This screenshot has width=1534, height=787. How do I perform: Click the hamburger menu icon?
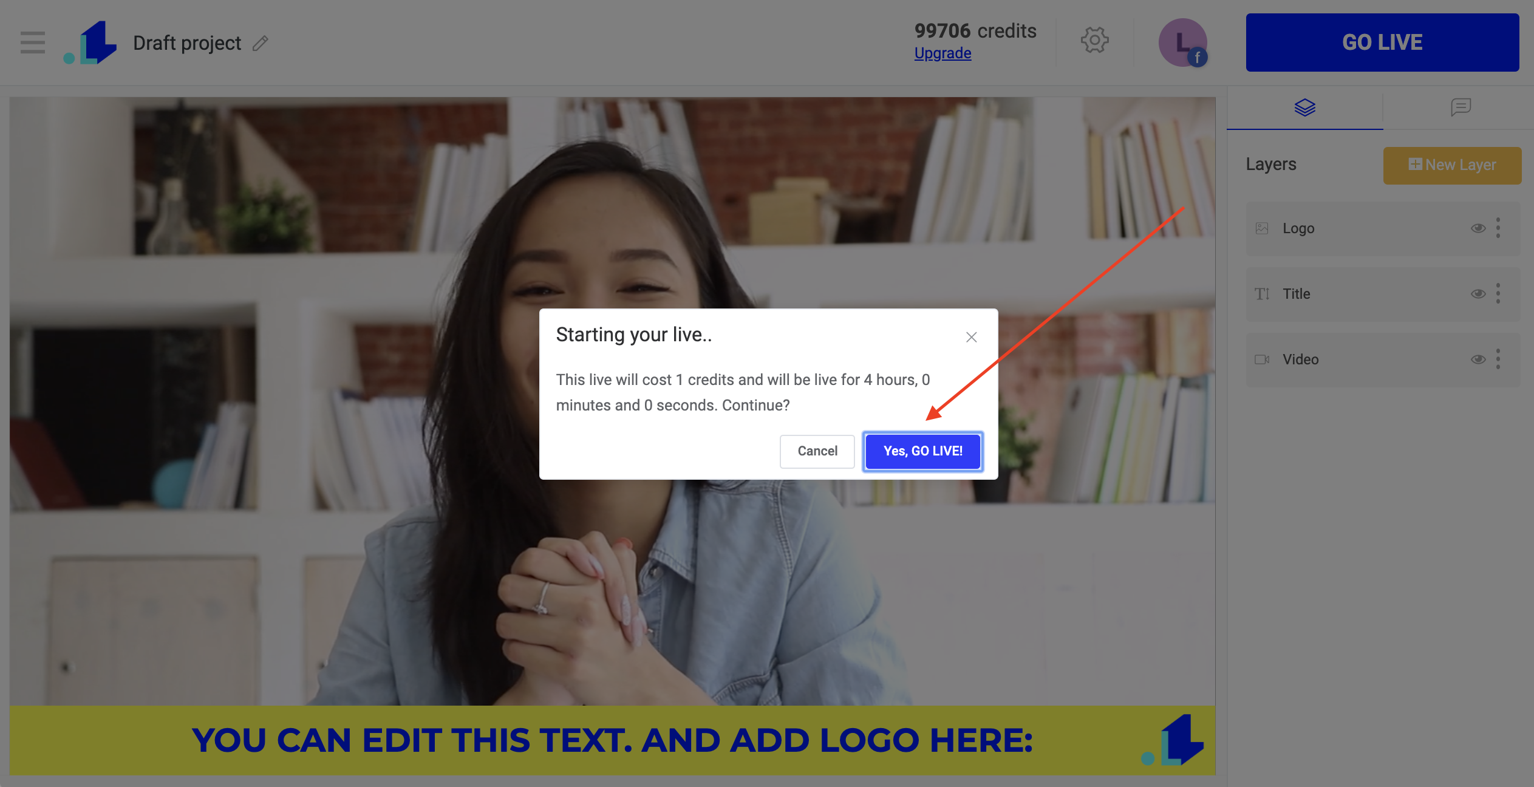point(32,42)
